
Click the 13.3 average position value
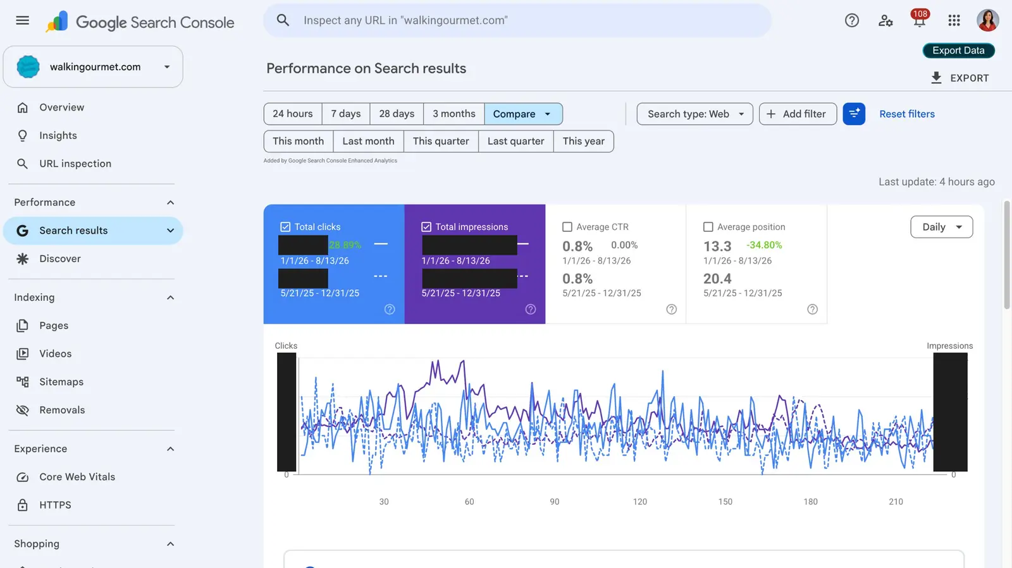coord(717,246)
